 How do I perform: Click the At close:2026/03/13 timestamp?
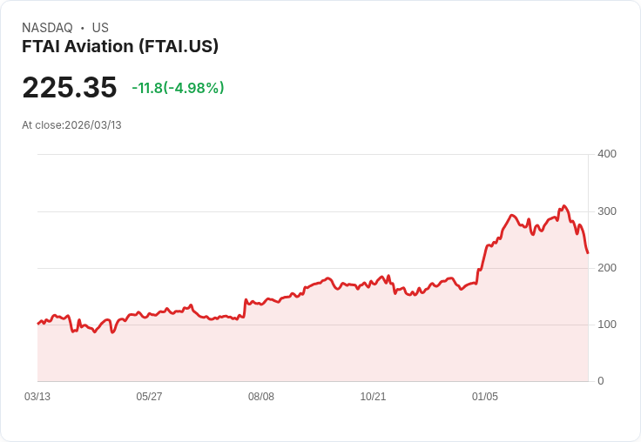pos(71,125)
